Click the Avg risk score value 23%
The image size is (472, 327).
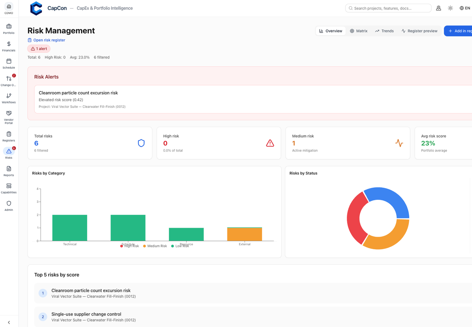(x=428, y=143)
